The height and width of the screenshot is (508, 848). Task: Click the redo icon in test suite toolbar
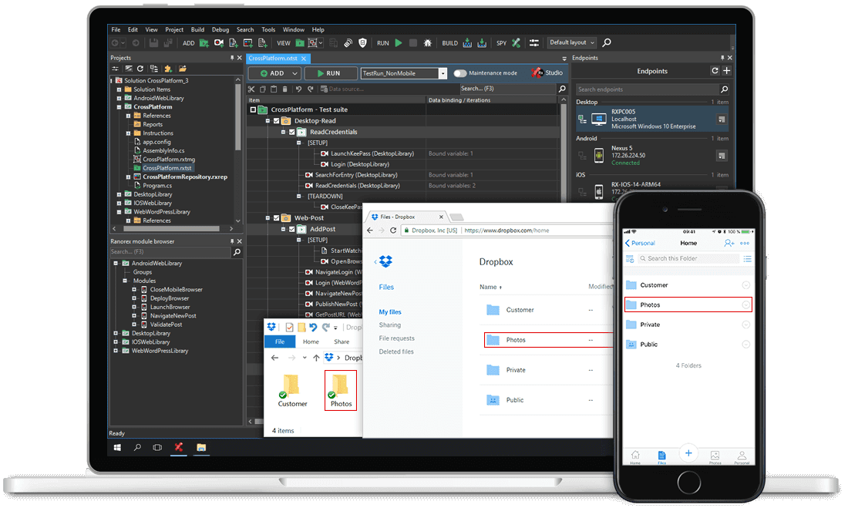(x=311, y=89)
